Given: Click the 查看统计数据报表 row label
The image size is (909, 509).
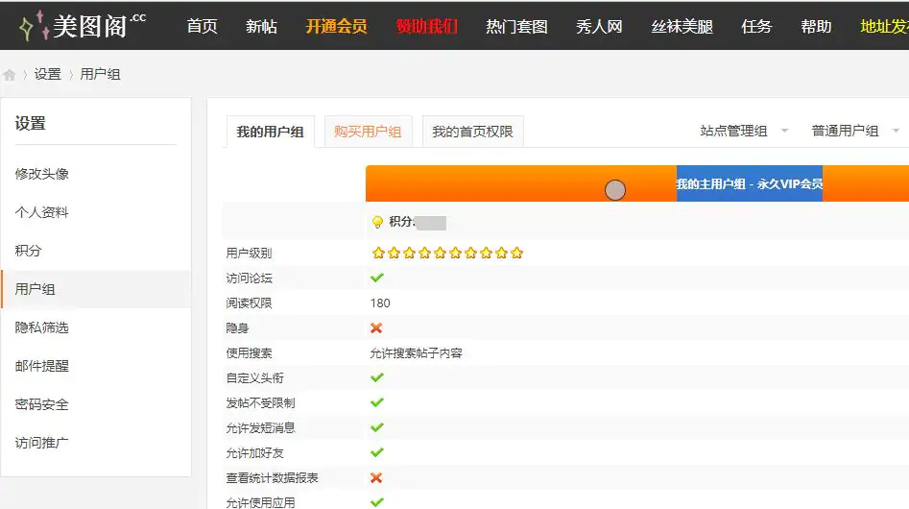Looking at the screenshot, I should coord(272,477).
